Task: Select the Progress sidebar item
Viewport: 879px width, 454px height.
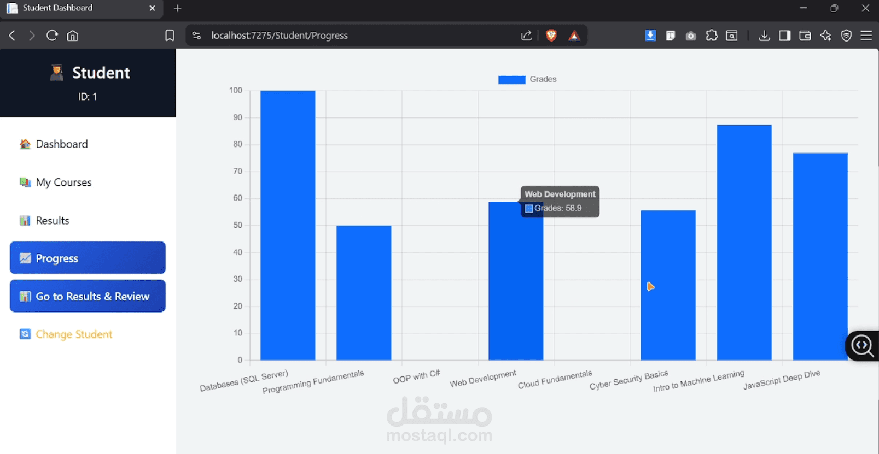Action: pos(88,258)
